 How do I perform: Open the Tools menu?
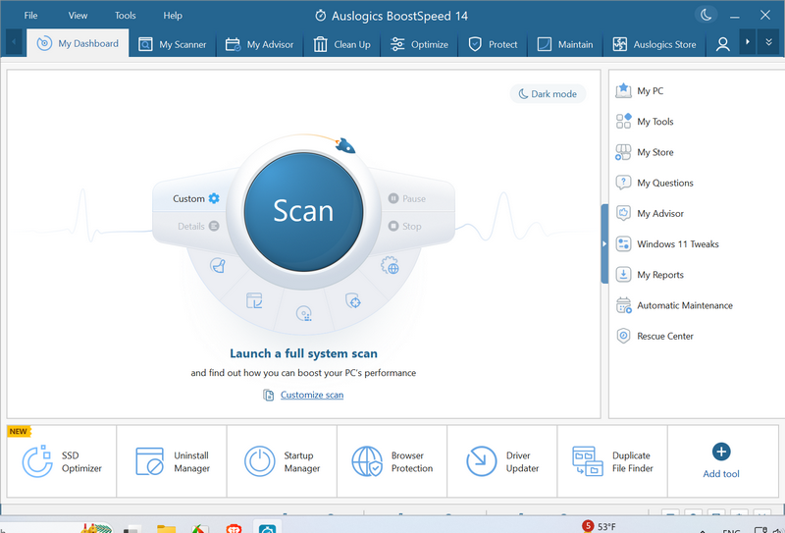tap(126, 16)
